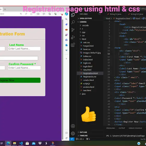
Task: Select Registation.html in explorer
Action: pos(90,73)
